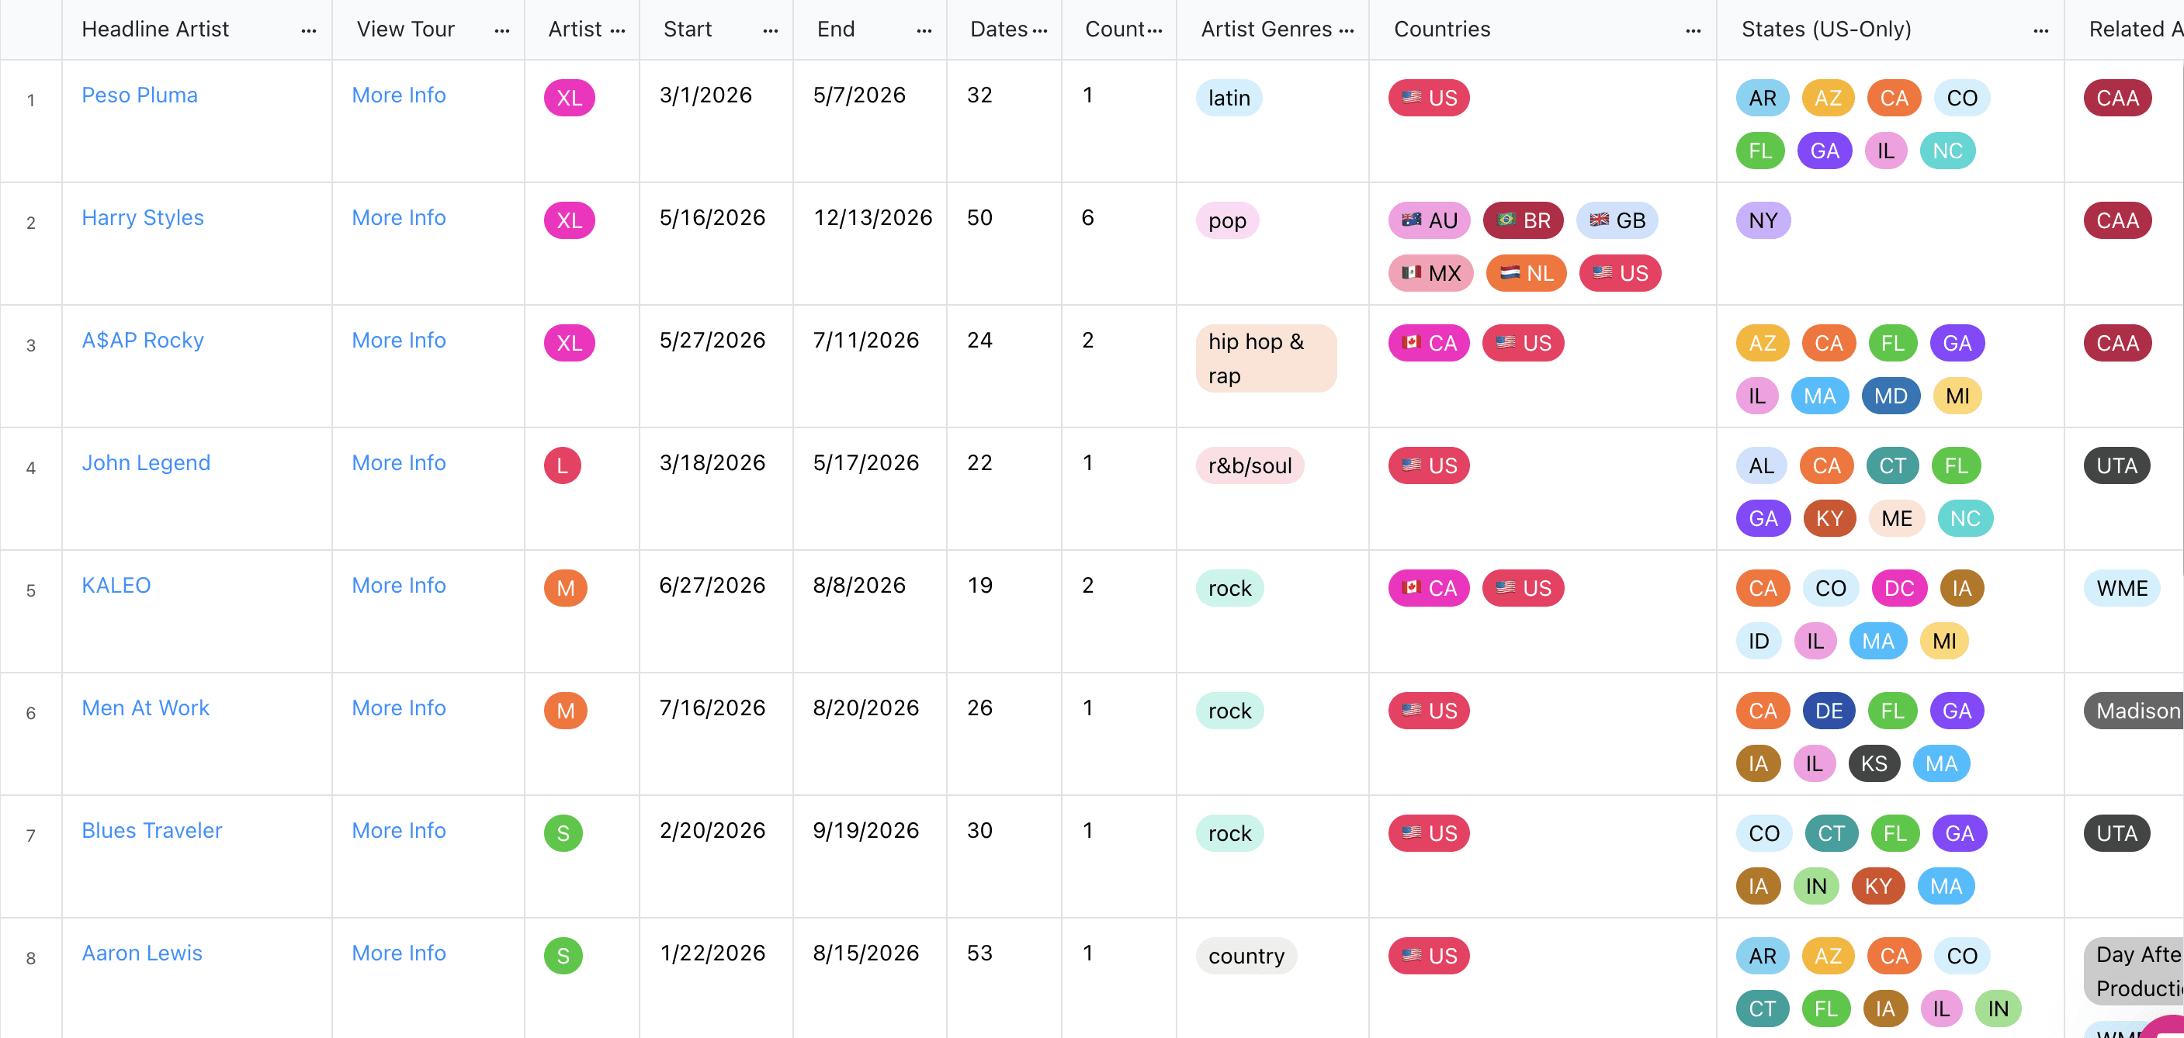Click the hip hop & rap genre tag
2184x1038 pixels.
coord(1265,358)
